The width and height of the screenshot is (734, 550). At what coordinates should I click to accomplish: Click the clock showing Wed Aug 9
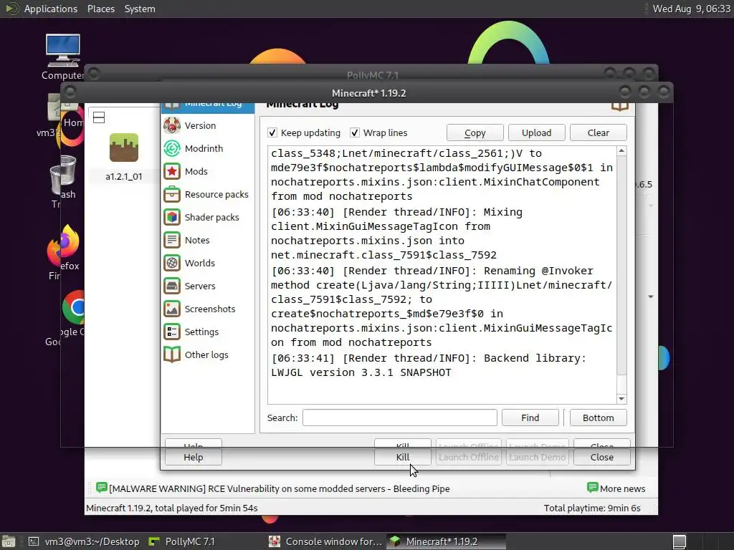(x=692, y=9)
